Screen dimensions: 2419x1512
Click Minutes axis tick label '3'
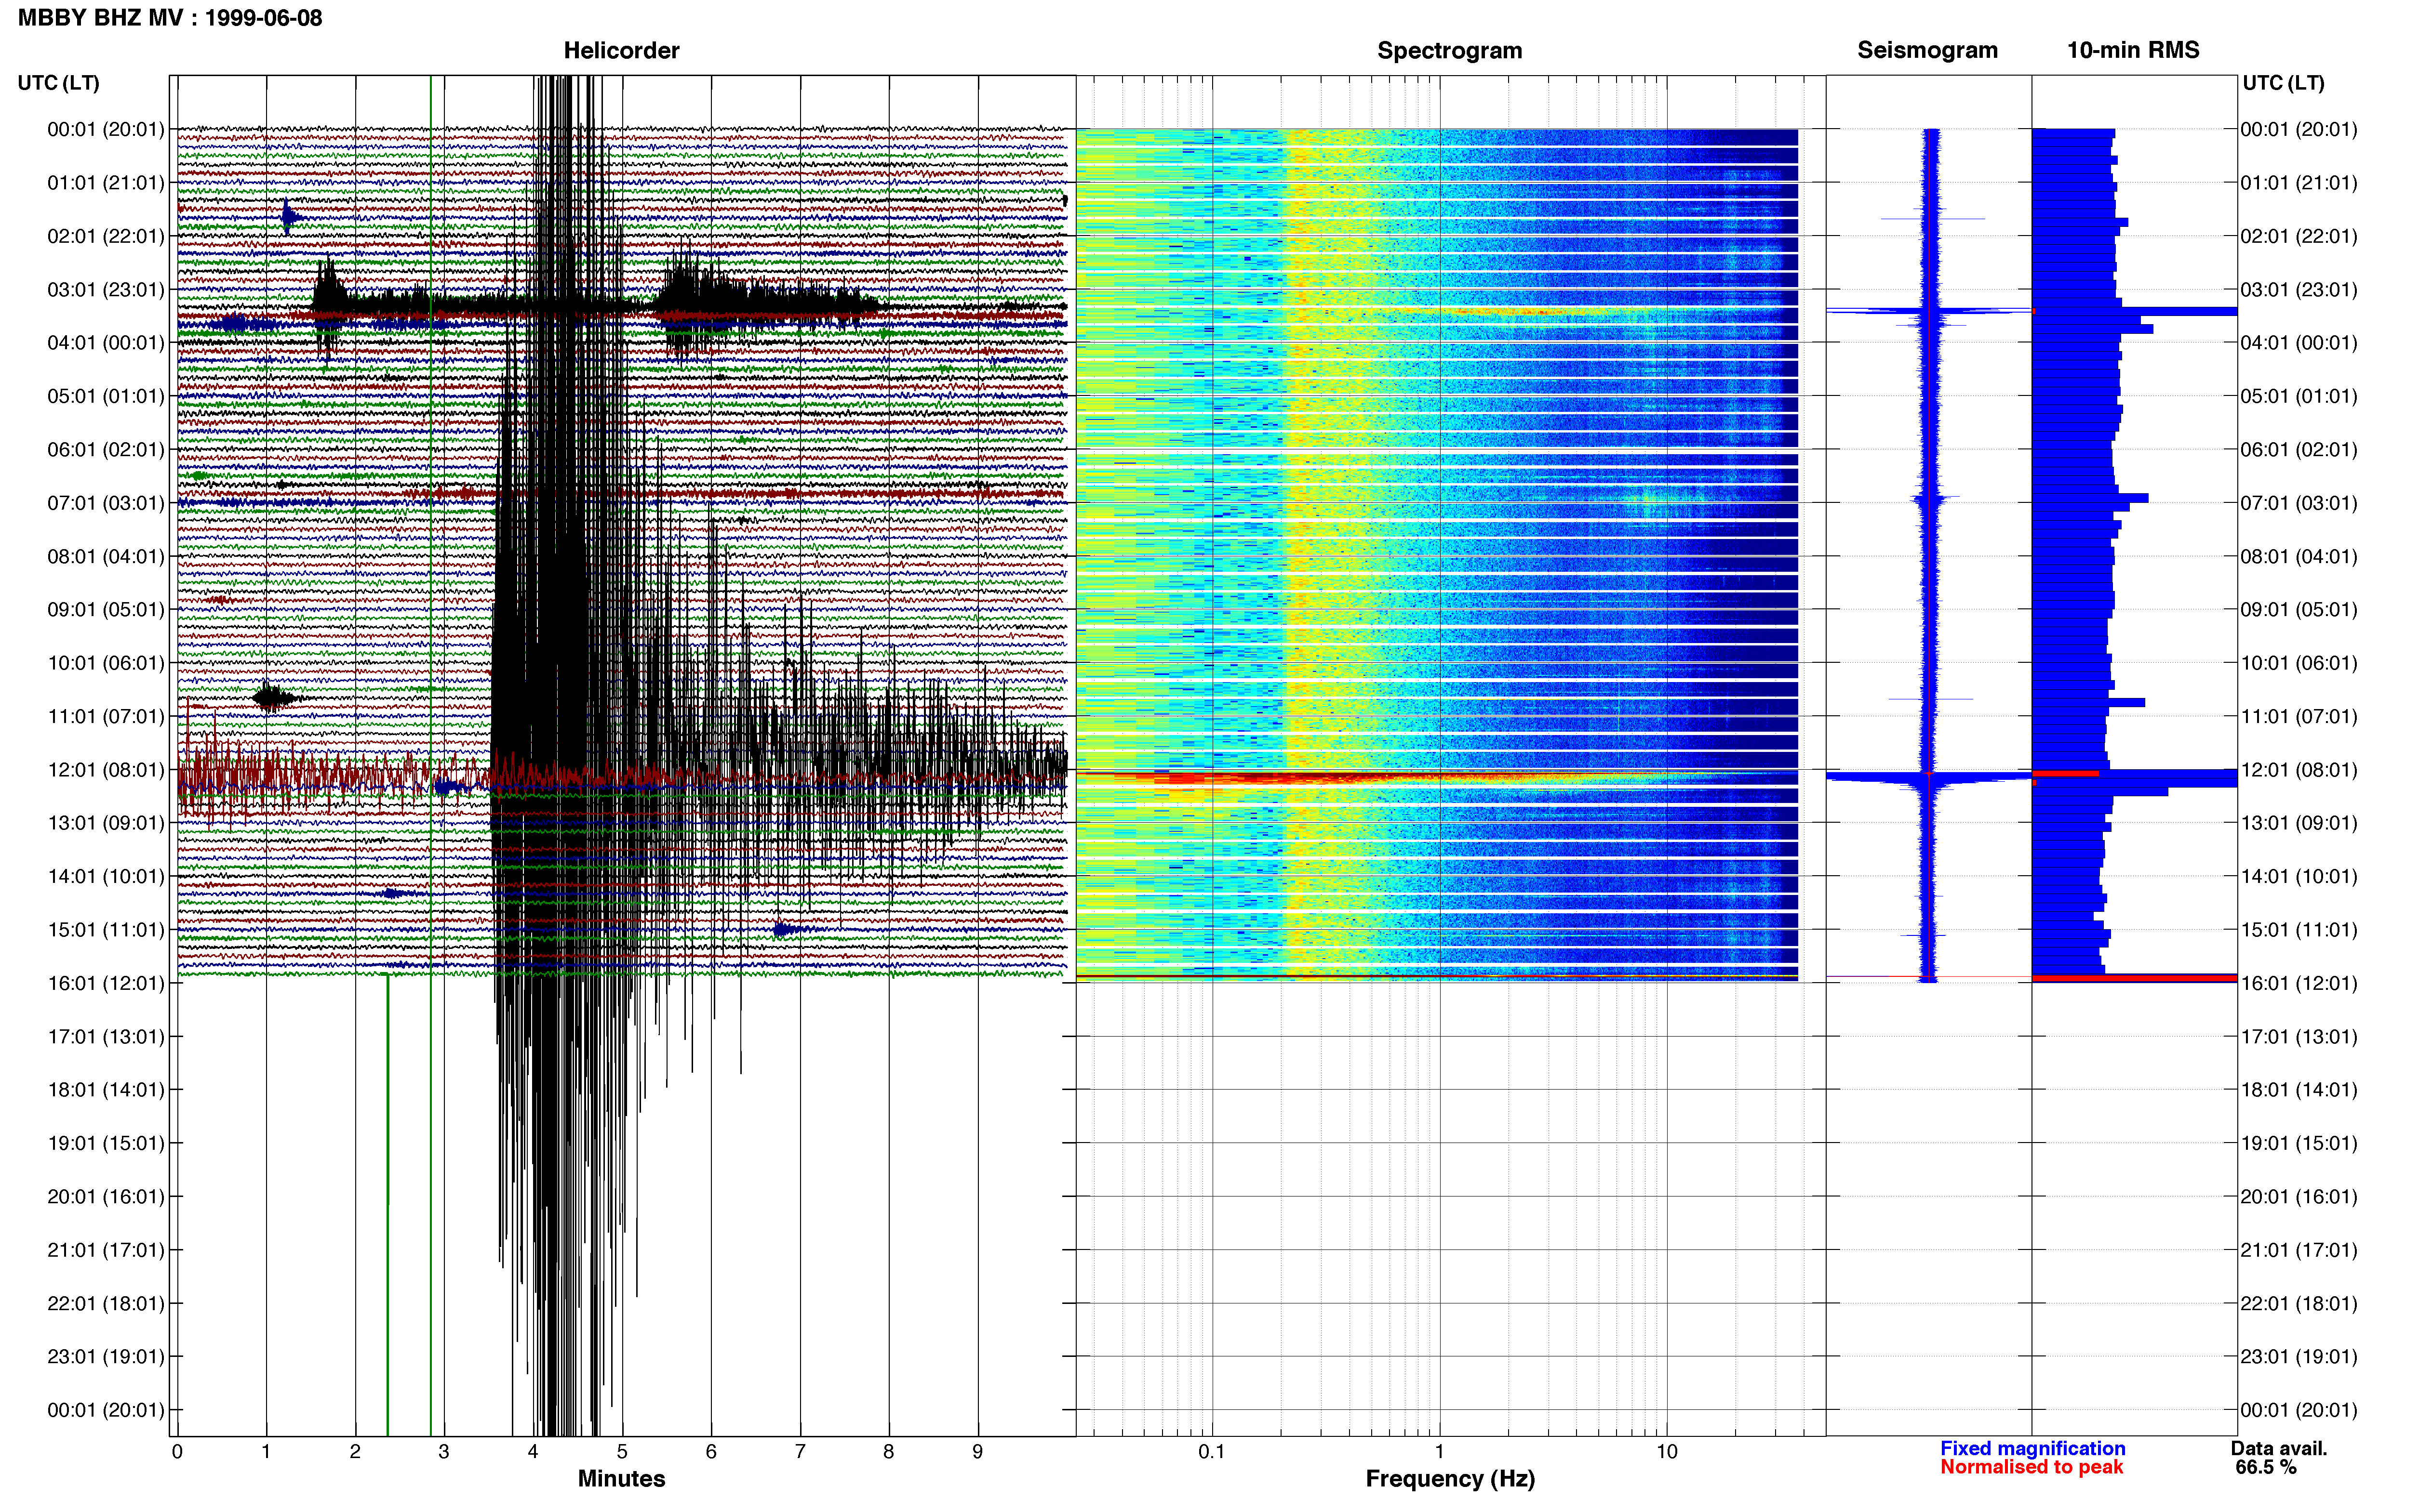point(444,1452)
